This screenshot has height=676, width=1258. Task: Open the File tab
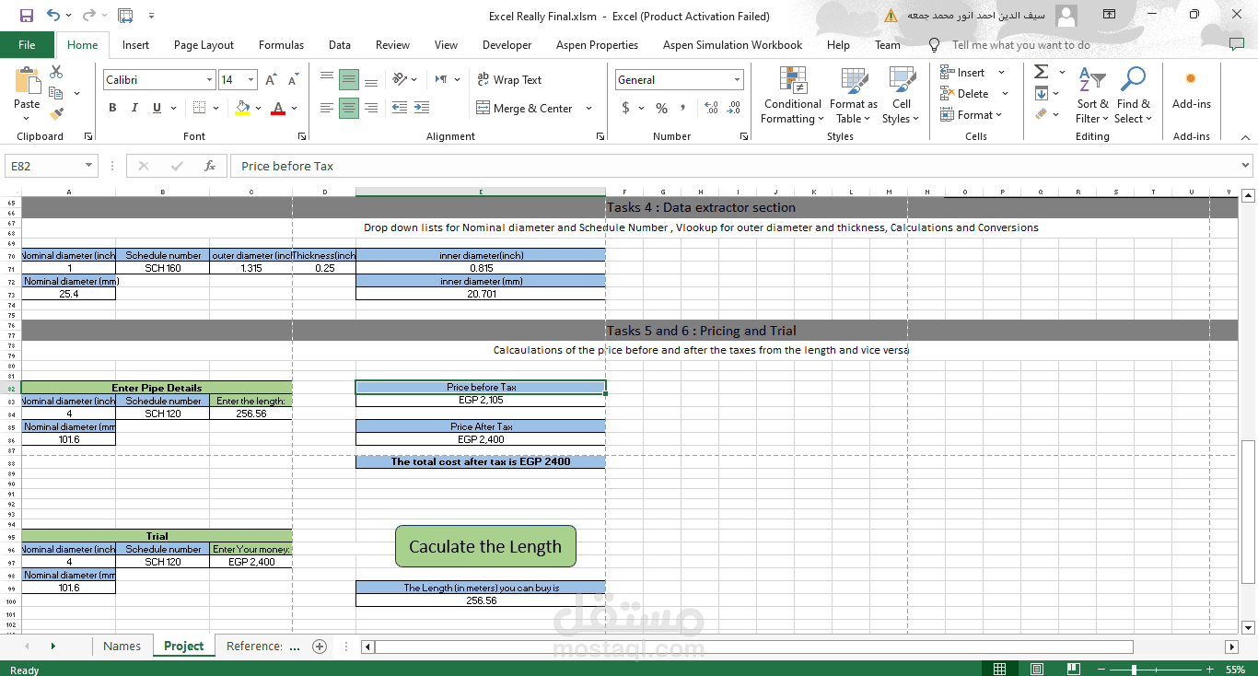click(x=27, y=44)
